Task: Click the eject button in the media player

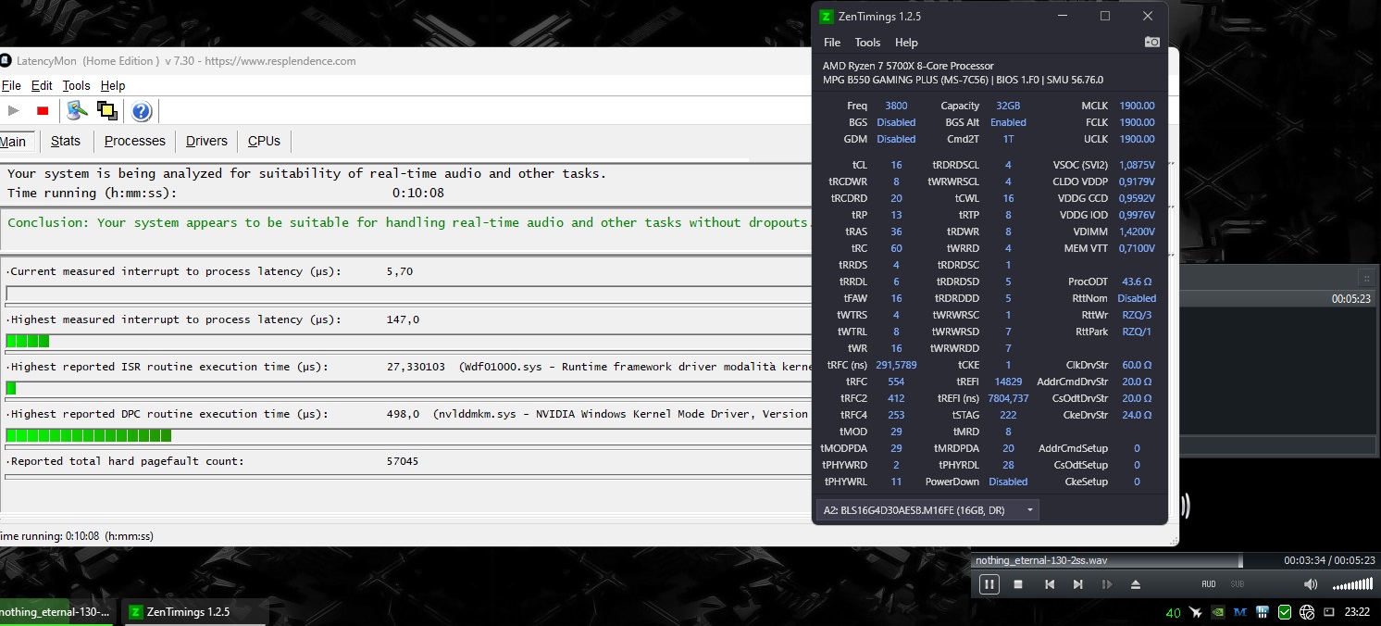Action: click(x=1136, y=584)
